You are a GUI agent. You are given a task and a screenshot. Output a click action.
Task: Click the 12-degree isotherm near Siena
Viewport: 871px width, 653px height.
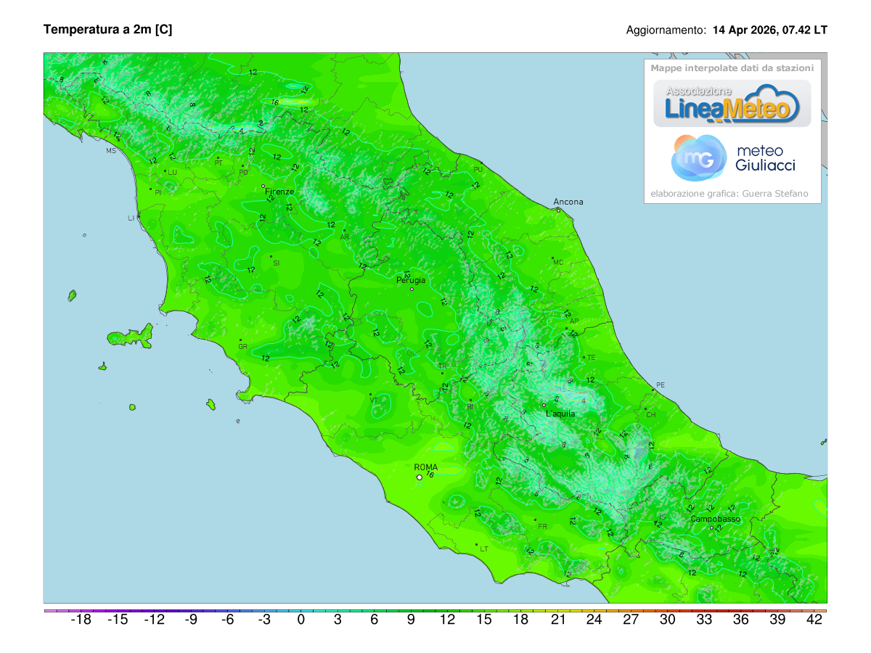252,270
